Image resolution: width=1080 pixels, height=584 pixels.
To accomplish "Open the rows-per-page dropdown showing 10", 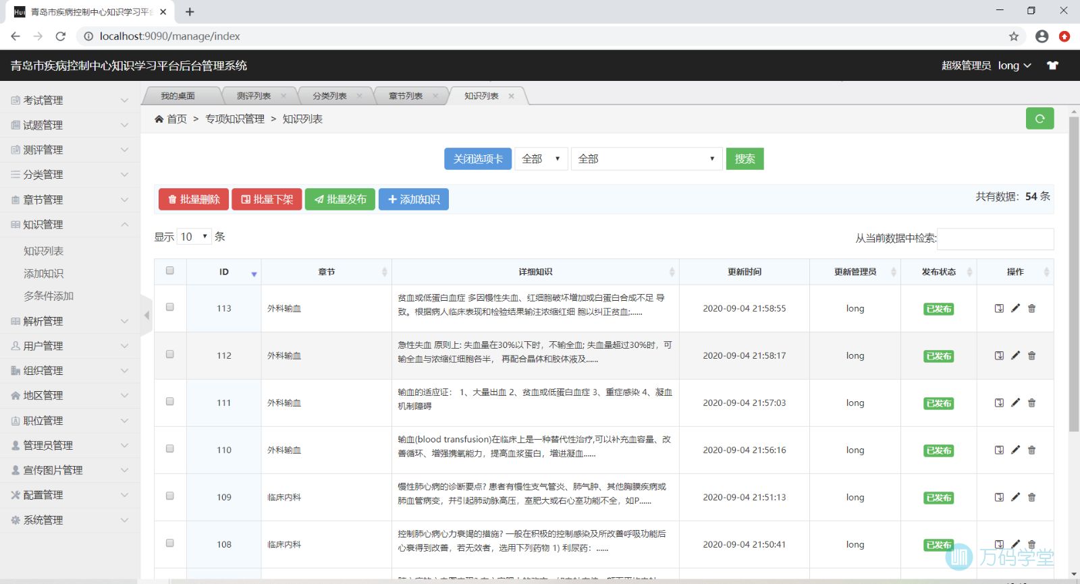I will [194, 237].
